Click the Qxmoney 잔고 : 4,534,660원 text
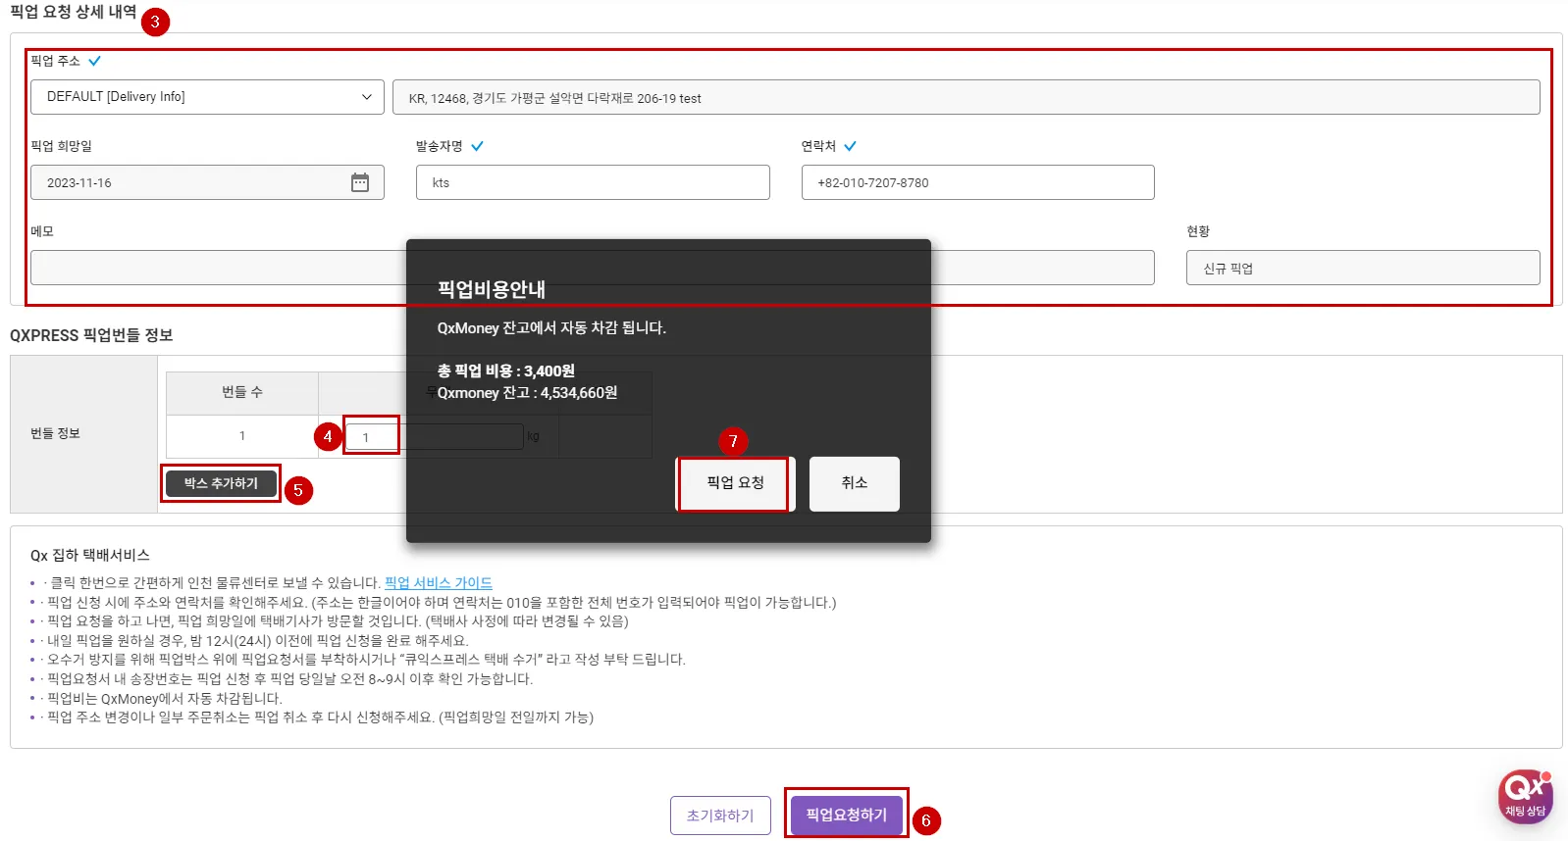 coord(528,393)
